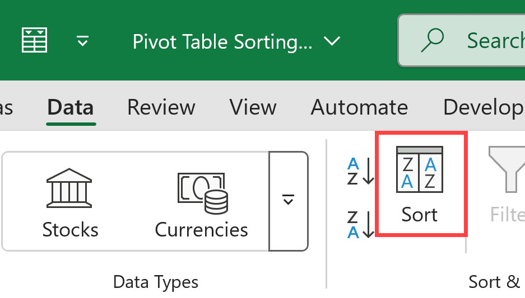Open the Developer ribbon tab
The height and width of the screenshot is (298, 525).
(483, 107)
